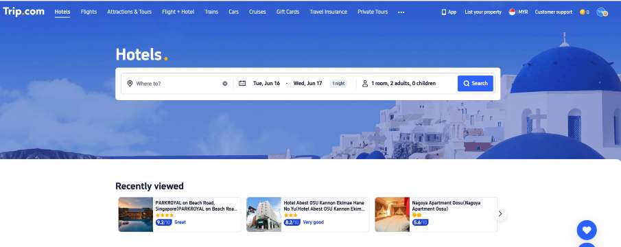This screenshot has width=621, height=247.
Task: Open PARKROYAL on Beach Road thumbnail
Action: click(x=135, y=215)
